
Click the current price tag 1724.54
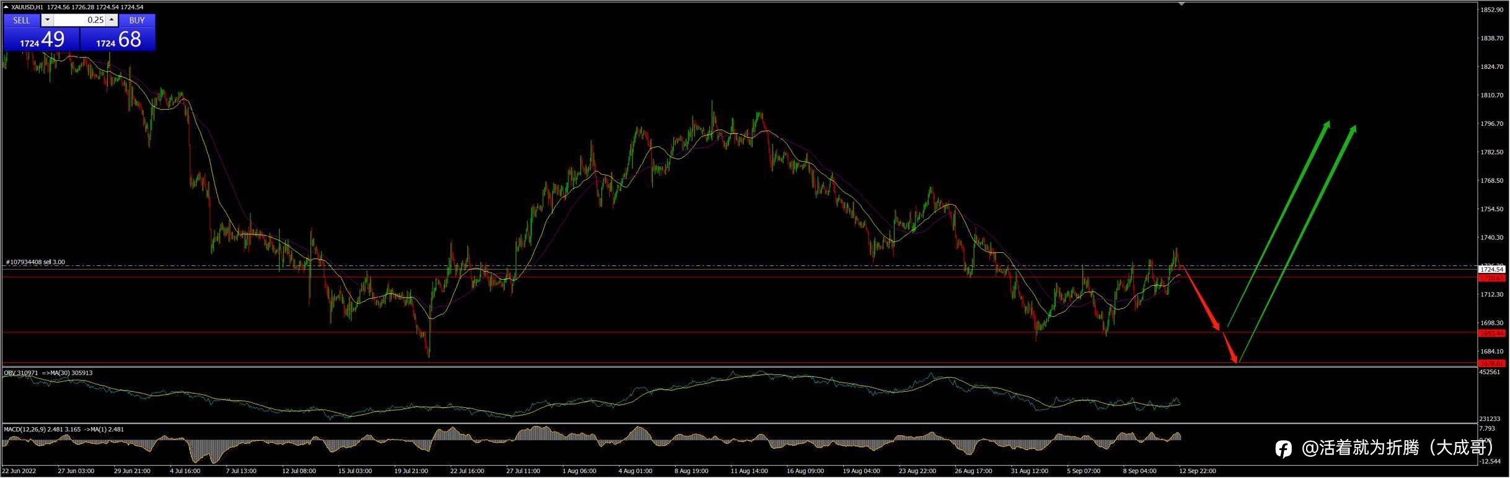[1491, 269]
